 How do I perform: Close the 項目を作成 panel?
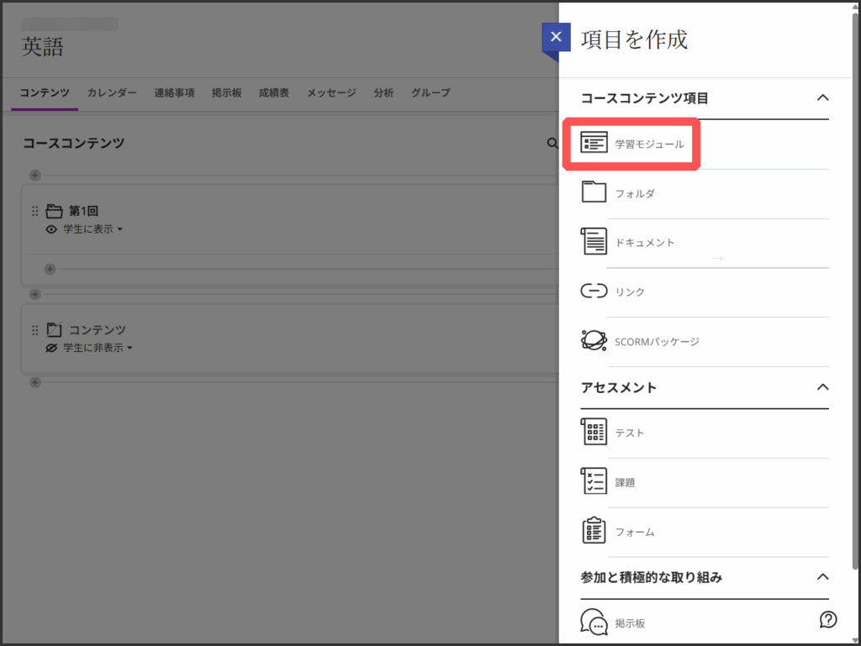coord(555,38)
